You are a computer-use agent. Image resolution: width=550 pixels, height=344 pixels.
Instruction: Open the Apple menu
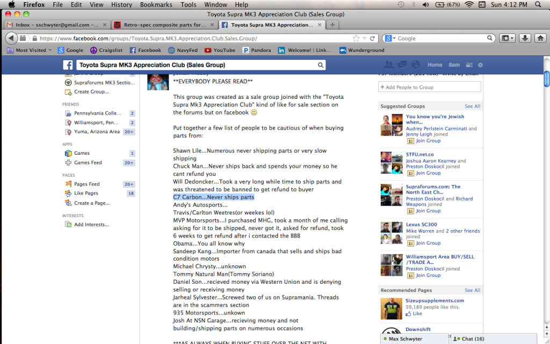(11, 4)
